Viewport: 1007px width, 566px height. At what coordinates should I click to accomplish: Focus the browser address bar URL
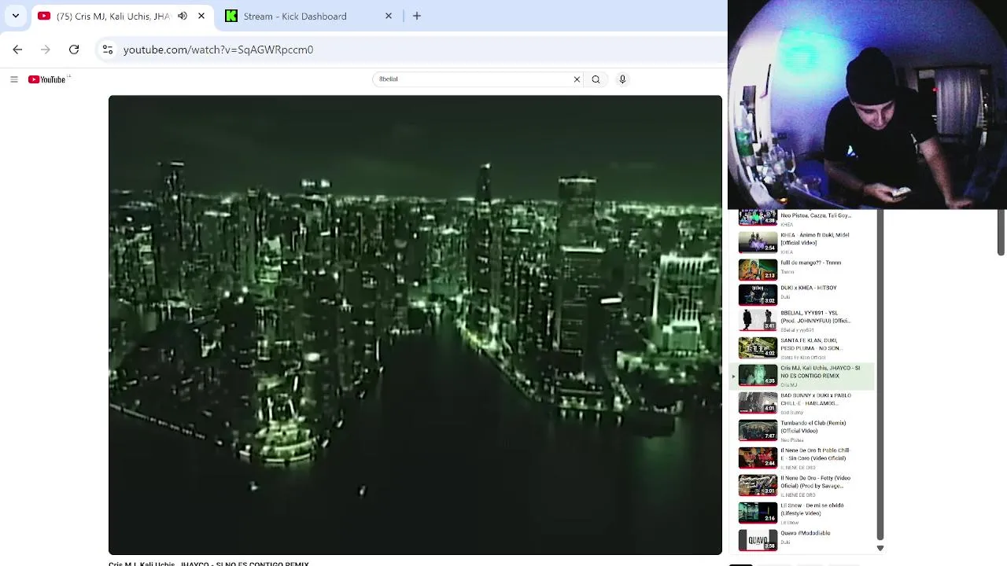point(218,50)
